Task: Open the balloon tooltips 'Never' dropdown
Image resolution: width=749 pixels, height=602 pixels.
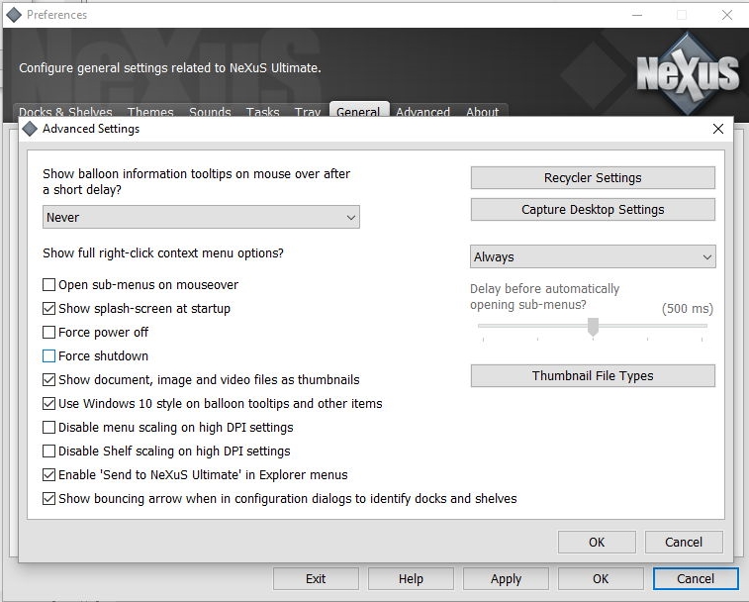Action: [x=201, y=218]
